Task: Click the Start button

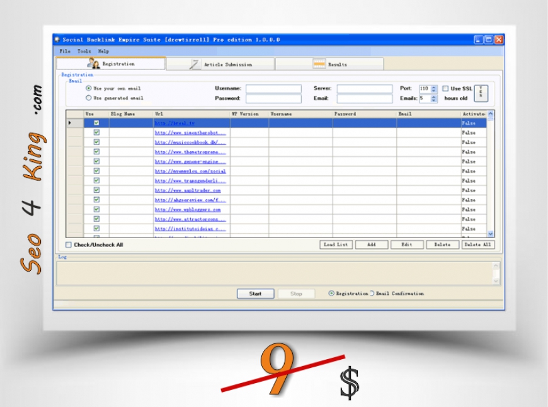Action: point(255,294)
